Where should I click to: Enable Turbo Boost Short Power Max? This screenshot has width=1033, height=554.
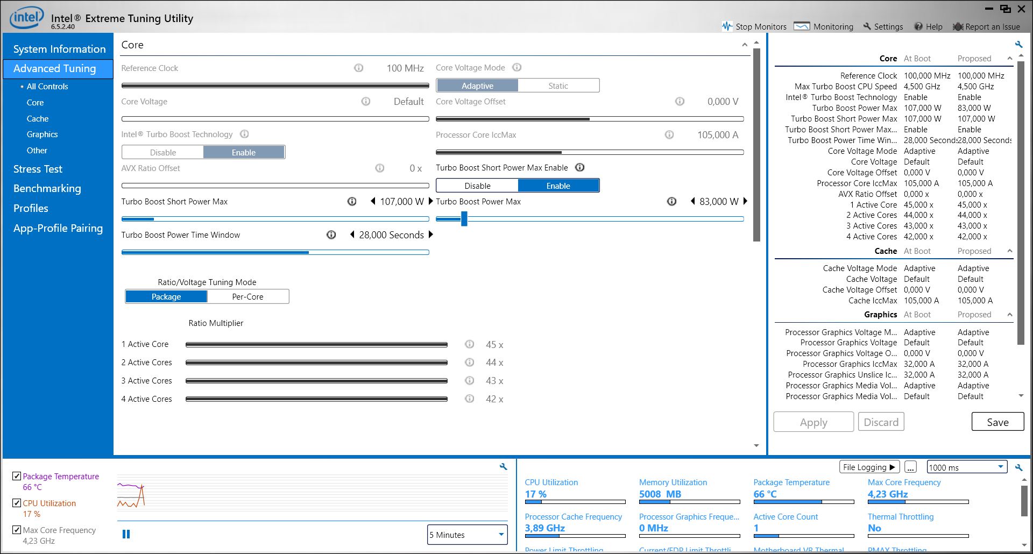coord(558,186)
